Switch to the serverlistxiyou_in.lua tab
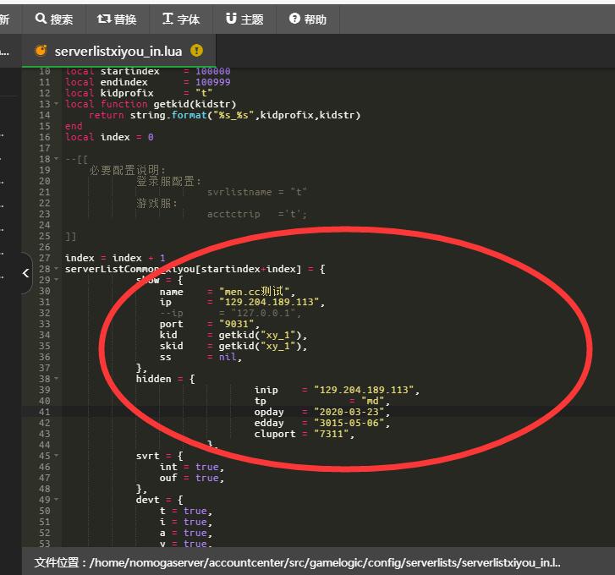The image size is (615, 575). point(118,51)
